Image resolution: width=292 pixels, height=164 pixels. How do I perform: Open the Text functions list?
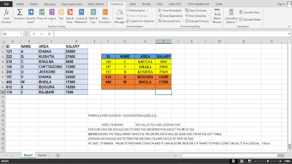click(61, 16)
